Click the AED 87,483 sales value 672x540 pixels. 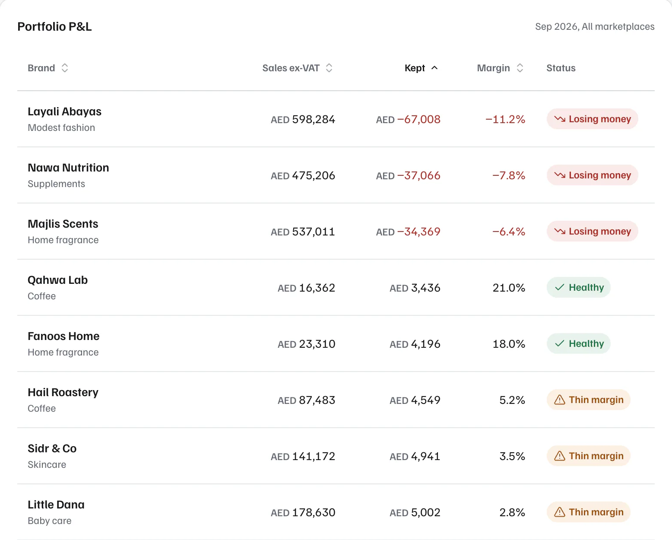[306, 400]
